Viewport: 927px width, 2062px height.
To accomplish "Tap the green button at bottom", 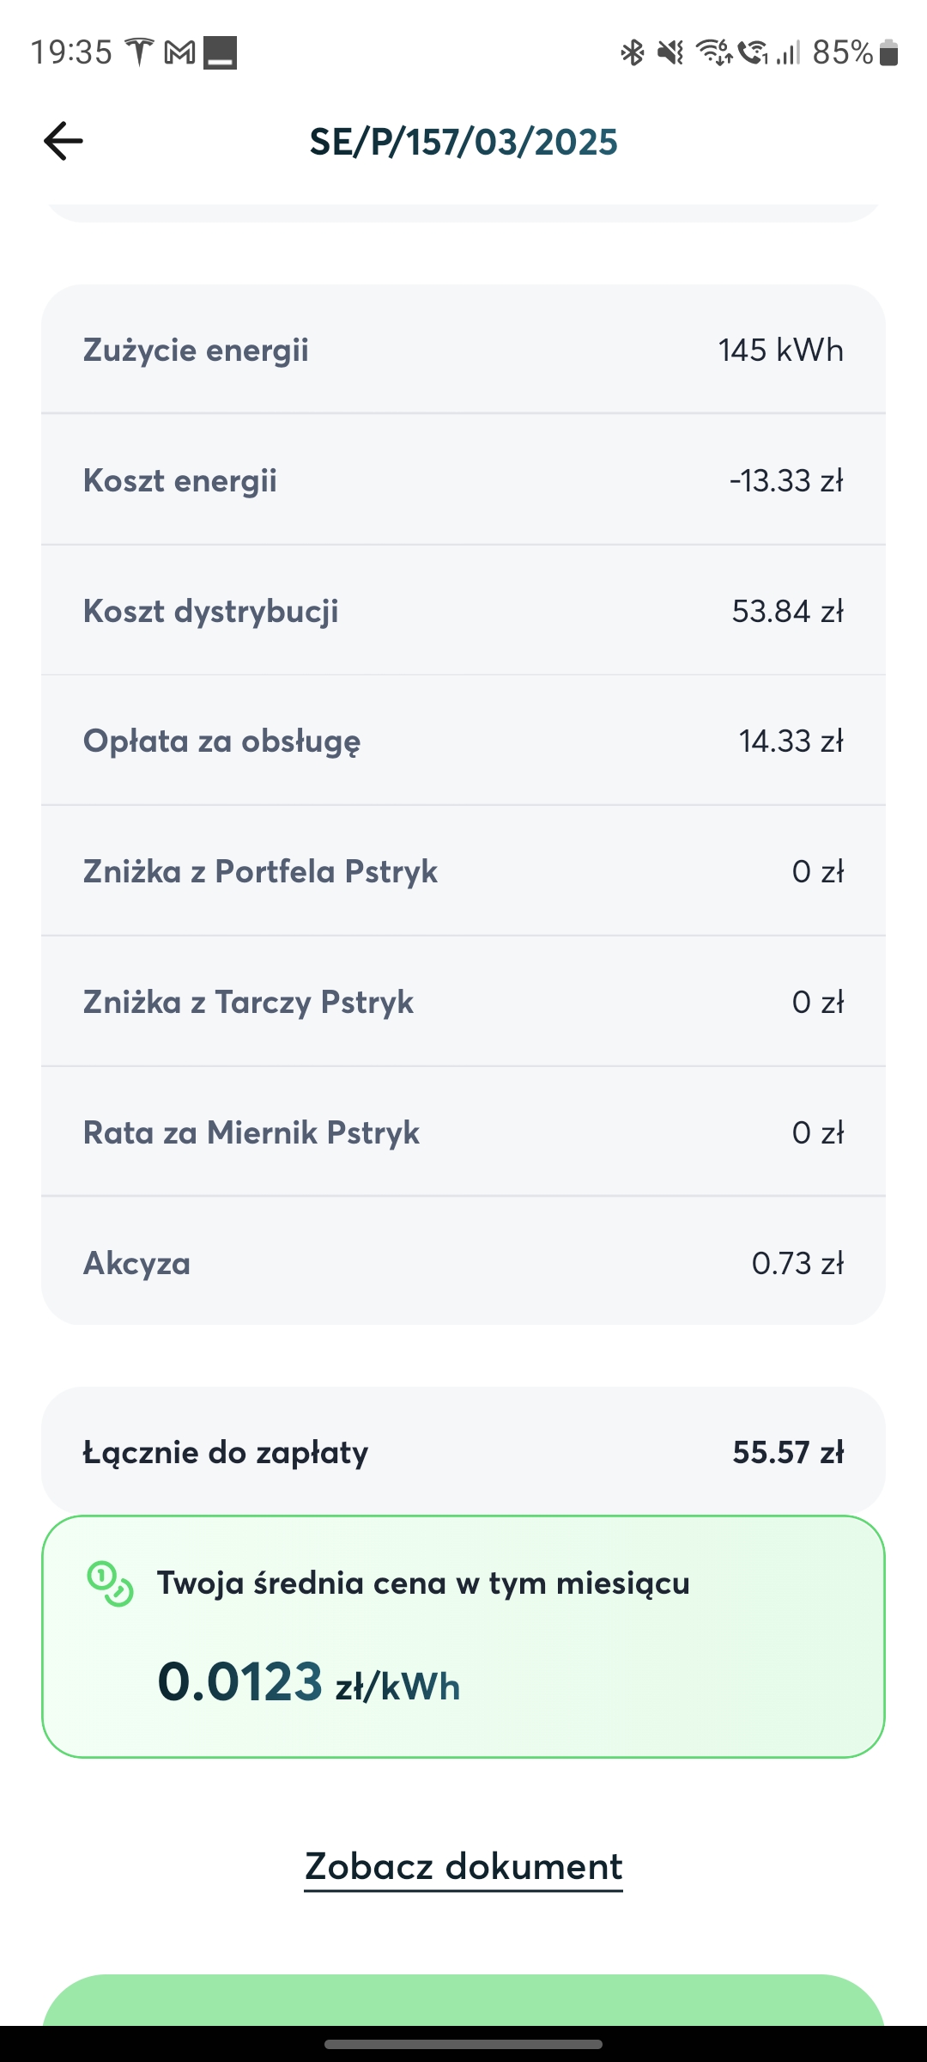I will tap(463, 2000).
